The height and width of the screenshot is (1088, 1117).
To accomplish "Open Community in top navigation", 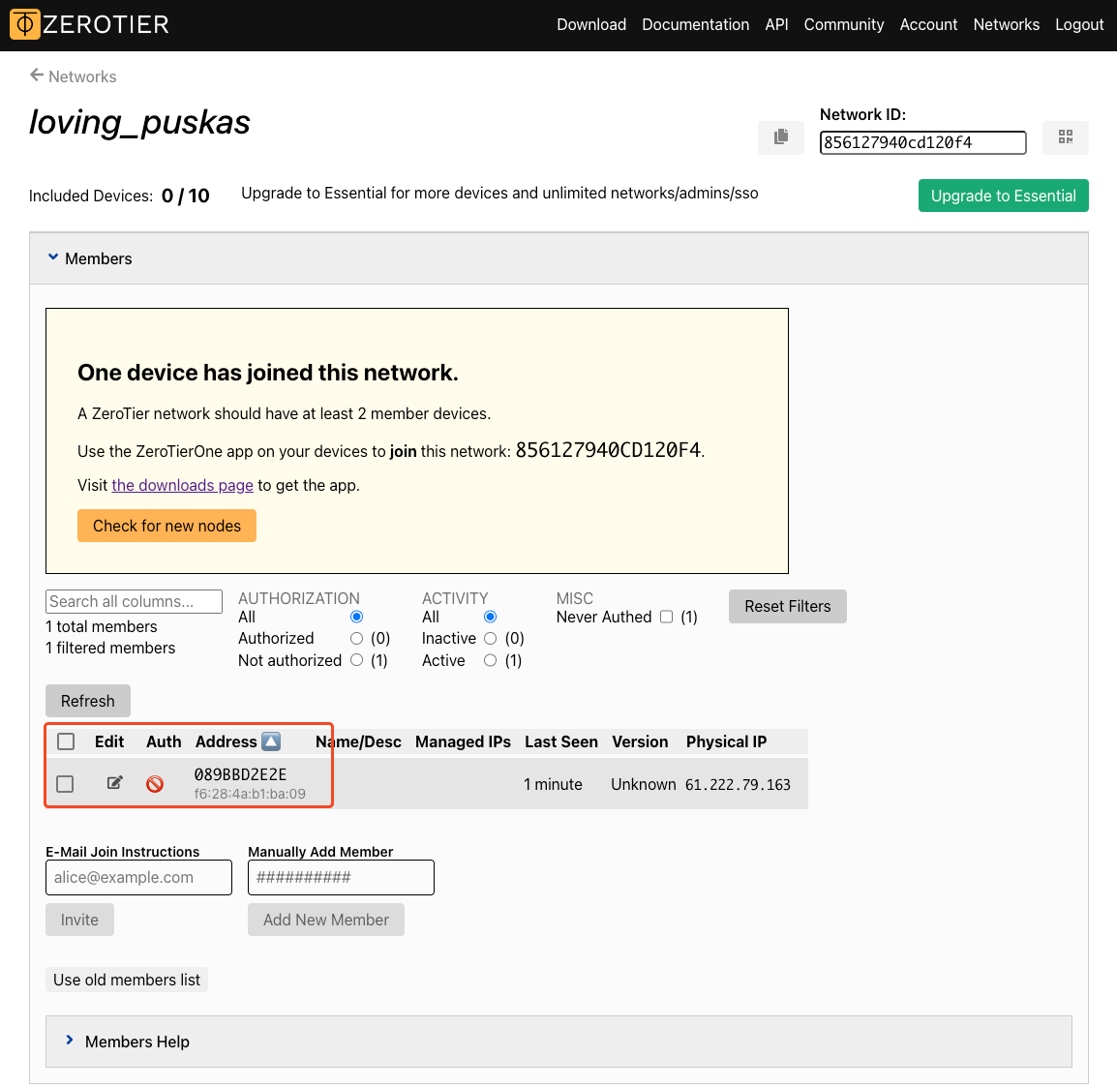I will coord(843,24).
